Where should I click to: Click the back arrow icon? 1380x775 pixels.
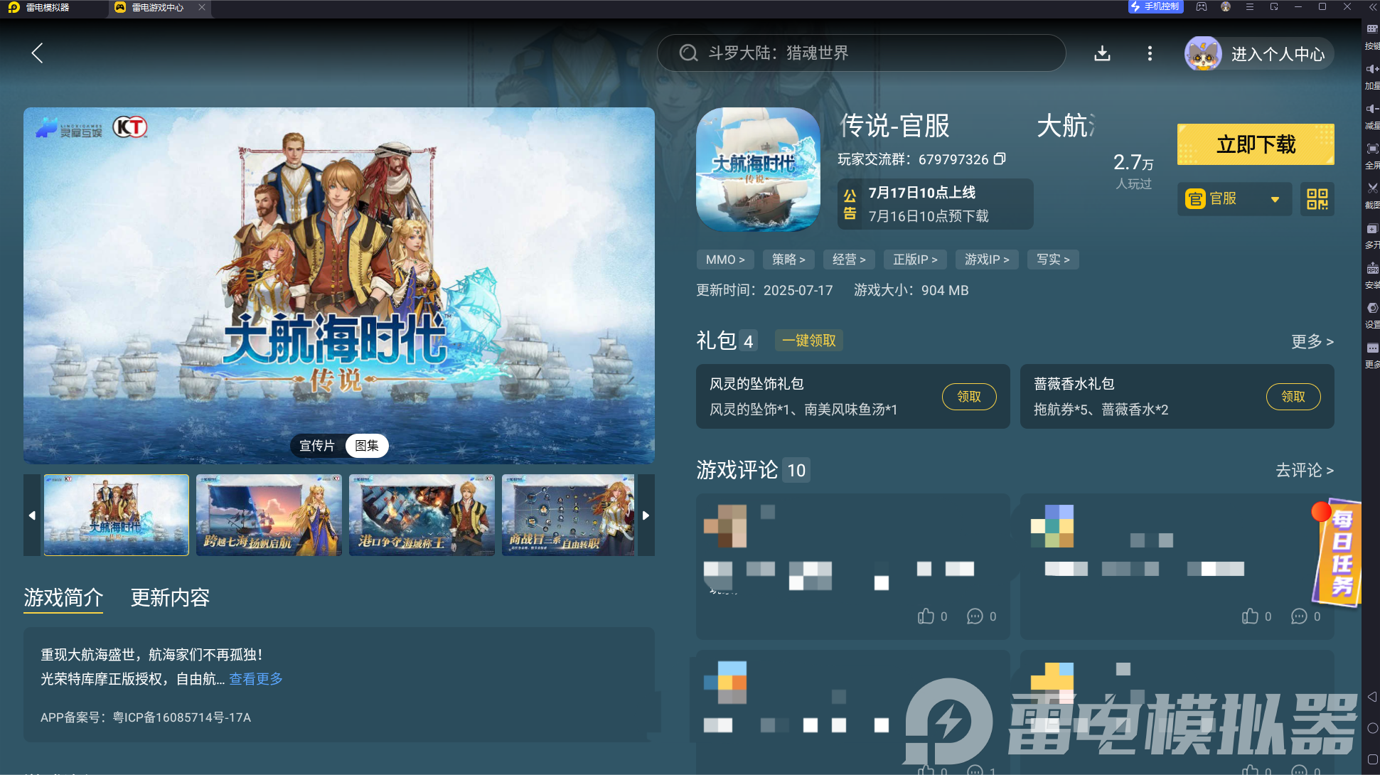coord(38,53)
